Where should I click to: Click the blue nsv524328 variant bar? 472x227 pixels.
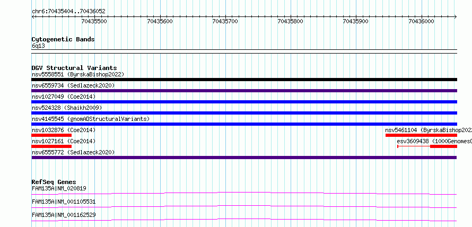tap(244, 113)
